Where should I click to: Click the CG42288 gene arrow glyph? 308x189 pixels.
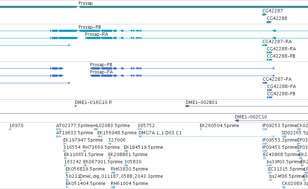click(x=269, y=22)
